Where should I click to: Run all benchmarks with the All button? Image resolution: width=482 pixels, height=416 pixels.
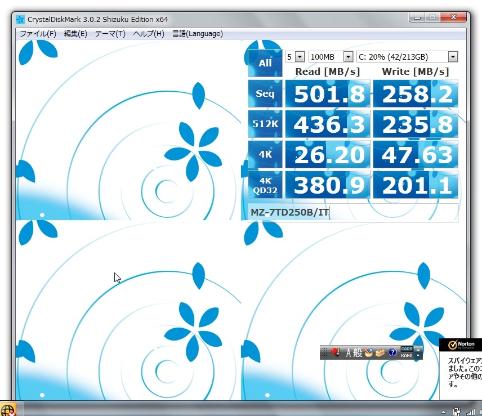[x=265, y=63]
